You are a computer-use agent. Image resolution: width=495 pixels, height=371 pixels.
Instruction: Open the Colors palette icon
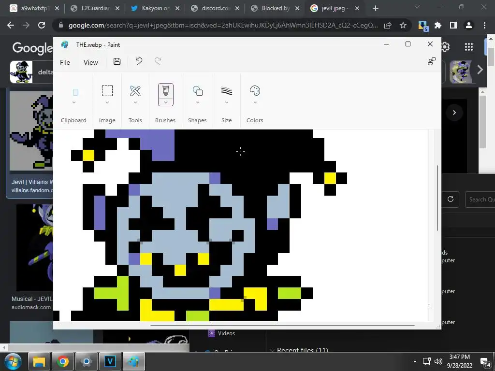(255, 91)
